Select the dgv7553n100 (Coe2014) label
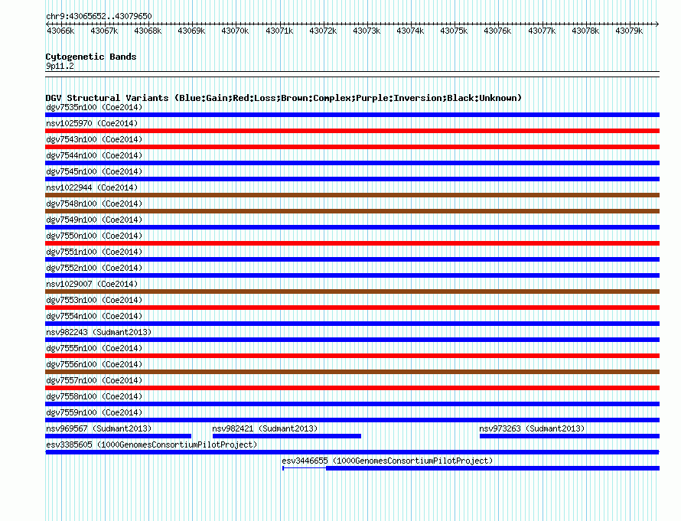The width and height of the screenshot is (681, 521). coord(94,300)
